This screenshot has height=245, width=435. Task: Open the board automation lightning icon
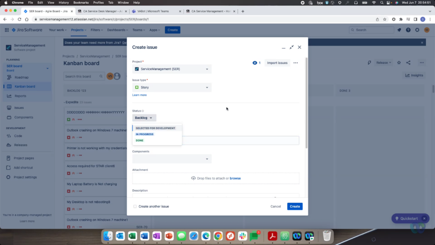click(x=369, y=63)
